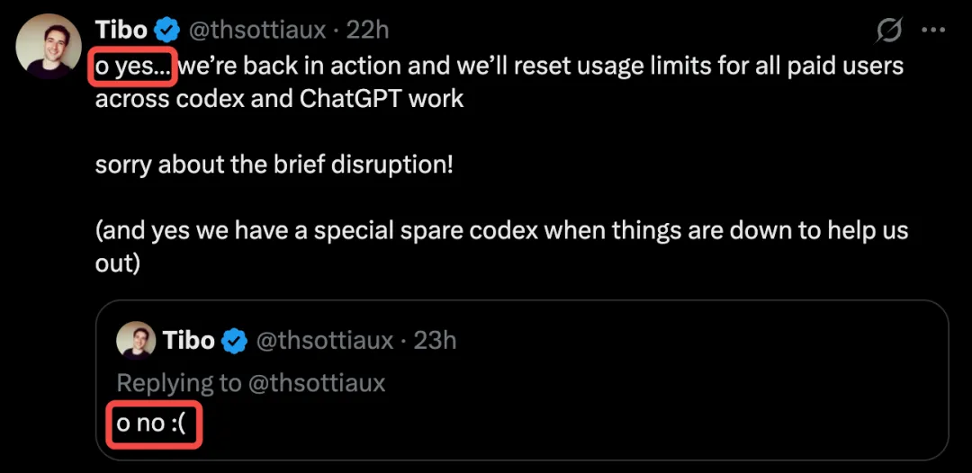
Task: Click the verified badge in the quoted post
Action: 235,341
